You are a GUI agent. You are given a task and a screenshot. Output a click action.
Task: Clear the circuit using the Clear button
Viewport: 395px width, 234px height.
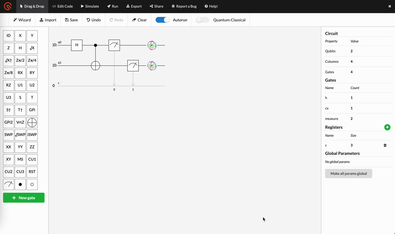click(x=139, y=20)
